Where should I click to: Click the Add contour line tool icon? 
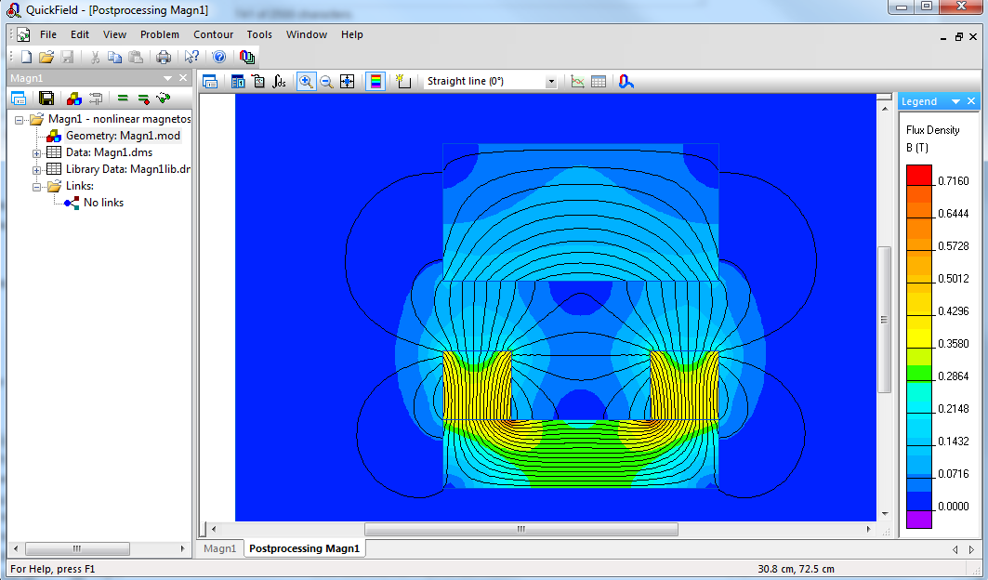pos(403,81)
